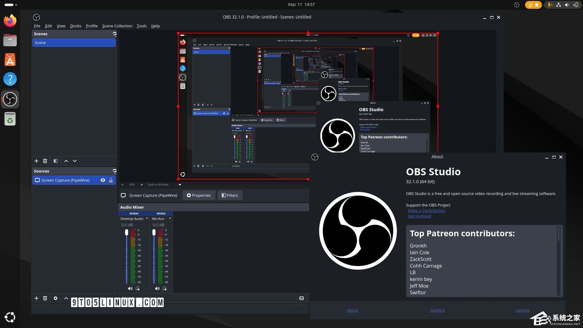Image resolution: width=583 pixels, height=328 pixels.
Task: Move the scene down with the arrow
Action: (75, 161)
